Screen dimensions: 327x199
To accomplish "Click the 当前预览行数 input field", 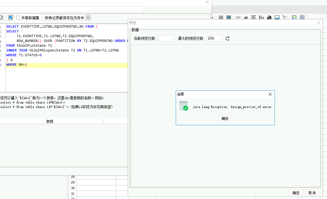I will coord(166,38).
